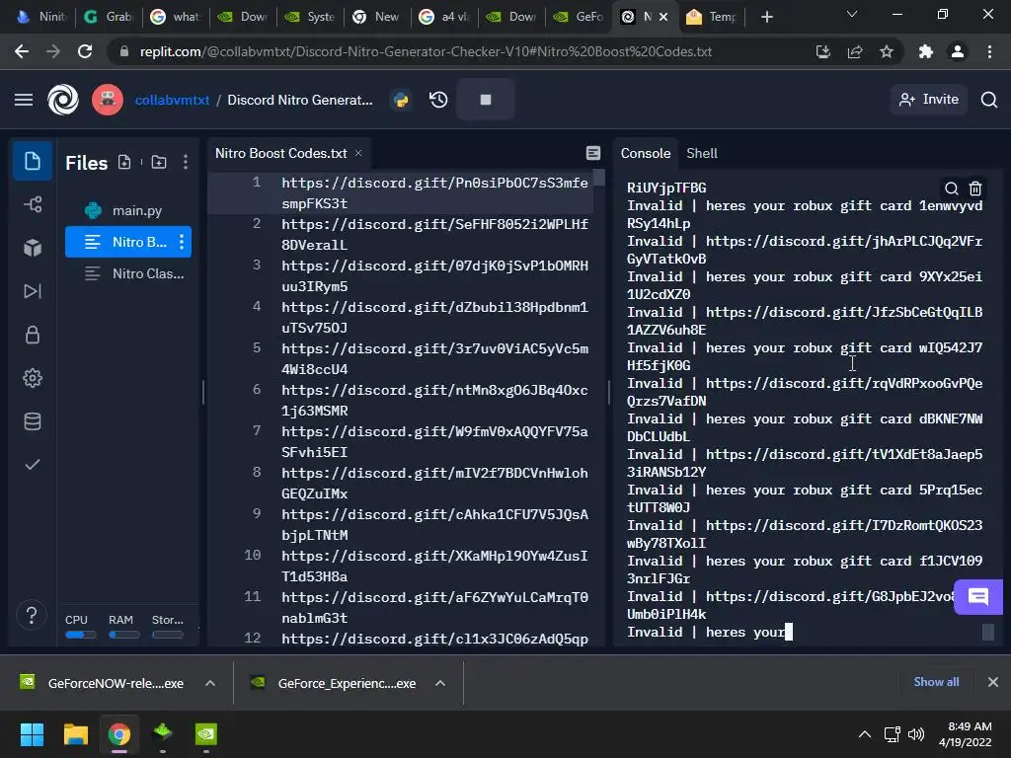This screenshot has width=1011, height=758.
Task: Switch to the Console tab
Action: (x=646, y=153)
